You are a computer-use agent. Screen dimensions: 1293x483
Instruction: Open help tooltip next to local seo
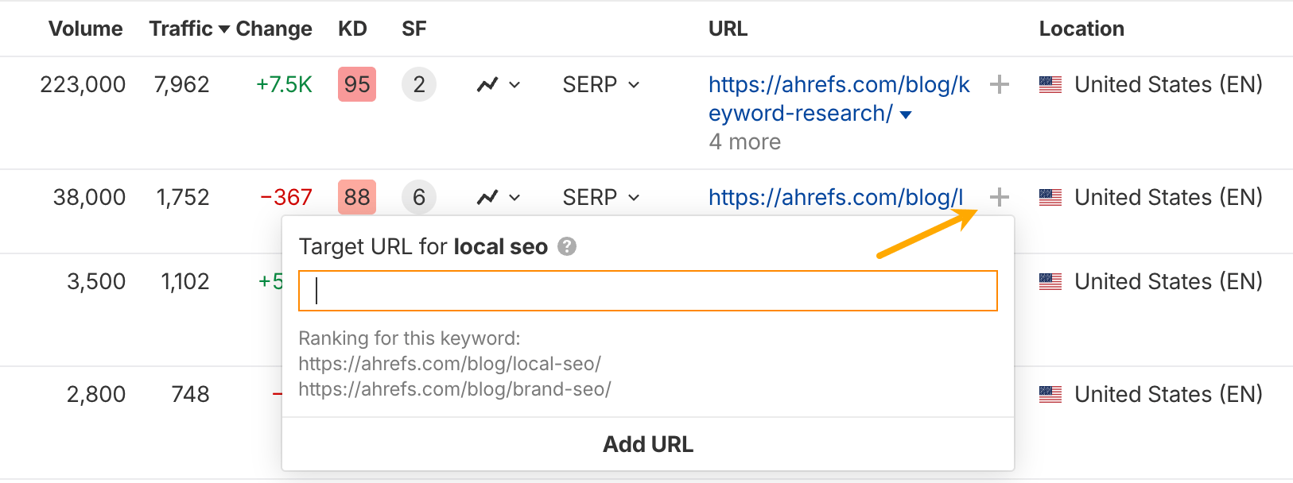pyautogui.click(x=566, y=246)
